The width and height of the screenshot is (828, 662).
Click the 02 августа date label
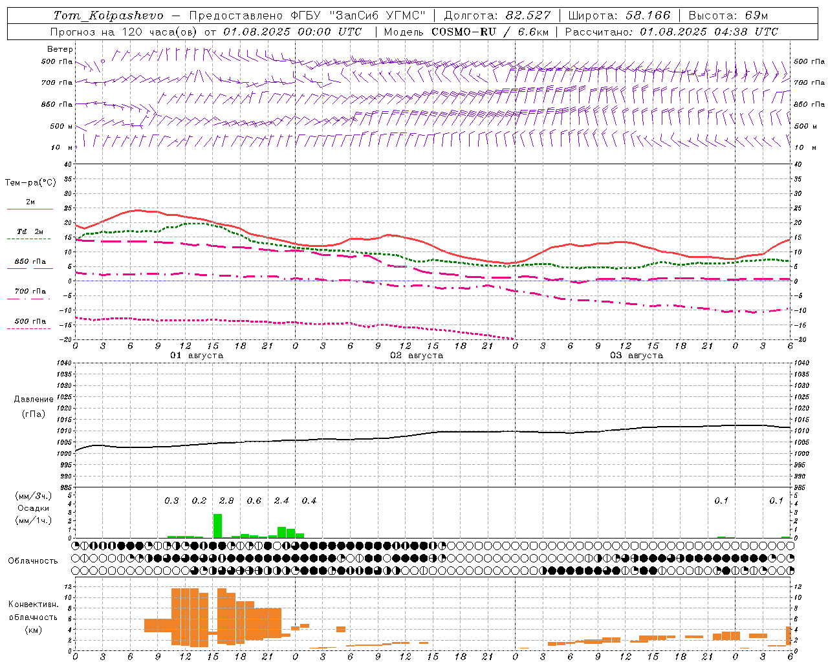tap(417, 356)
